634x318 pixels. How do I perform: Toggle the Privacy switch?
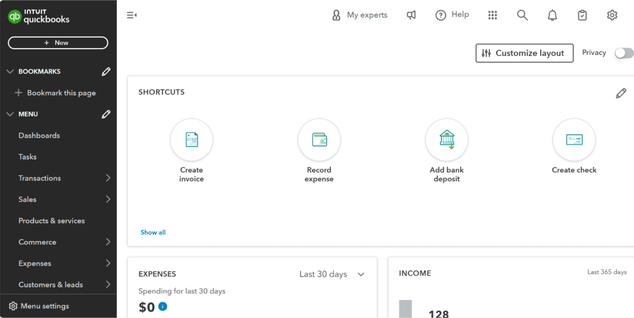point(624,53)
